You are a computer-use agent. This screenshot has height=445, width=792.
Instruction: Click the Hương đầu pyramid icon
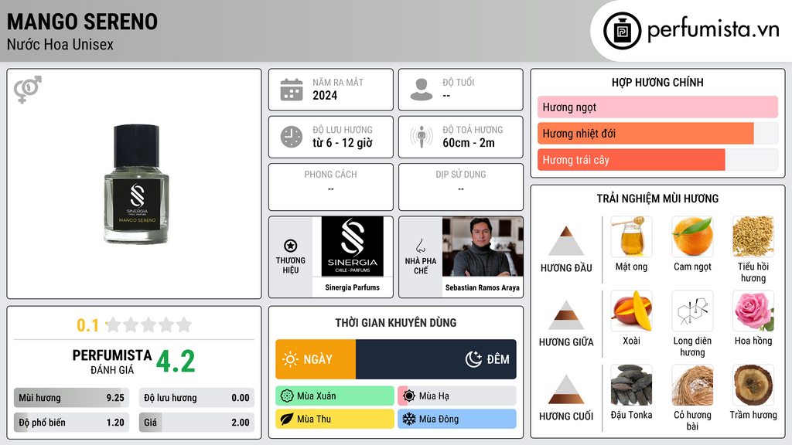(566, 241)
